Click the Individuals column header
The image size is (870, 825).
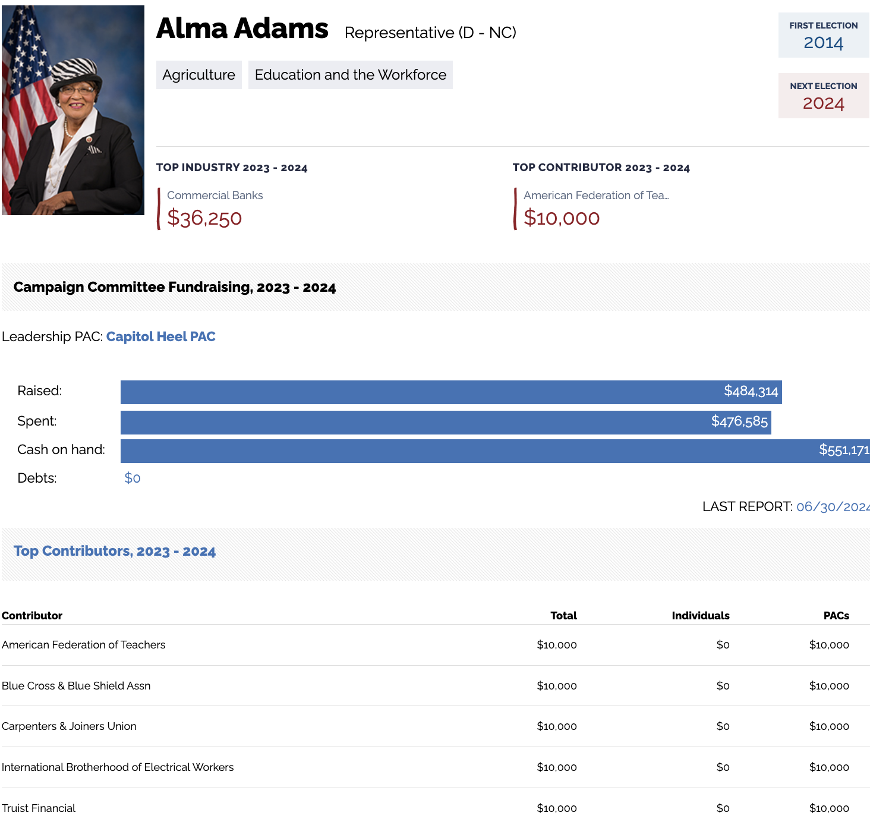(701, 616)
